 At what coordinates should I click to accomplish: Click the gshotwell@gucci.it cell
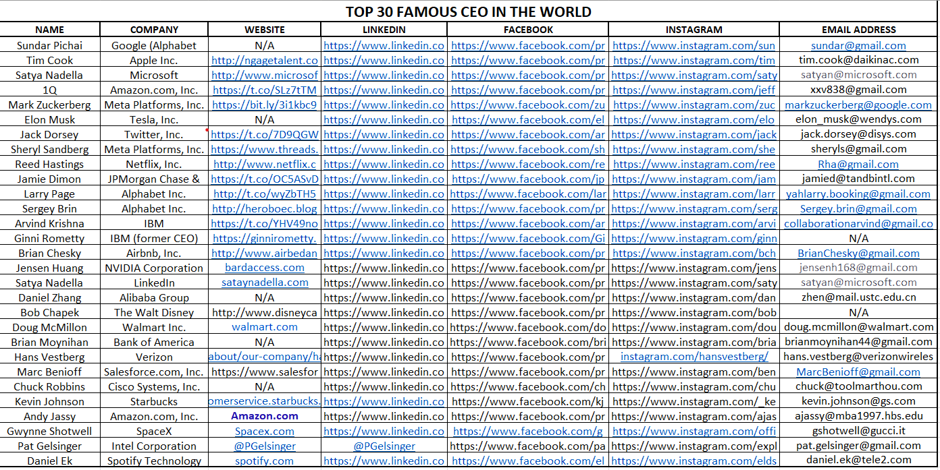pyautogui.click(x=859, y=431)
